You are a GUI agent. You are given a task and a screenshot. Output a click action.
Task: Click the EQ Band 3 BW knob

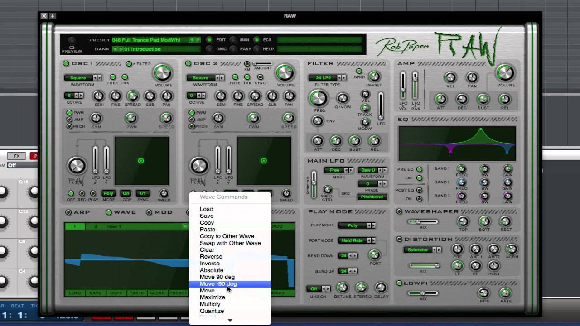click(x=484, y=196)
